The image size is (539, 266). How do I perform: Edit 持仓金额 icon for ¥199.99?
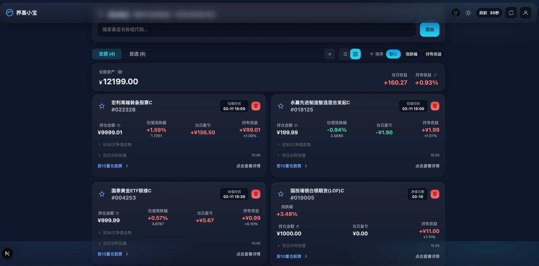296,126
